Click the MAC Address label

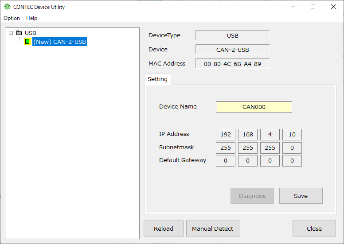(x=167, y=64)
